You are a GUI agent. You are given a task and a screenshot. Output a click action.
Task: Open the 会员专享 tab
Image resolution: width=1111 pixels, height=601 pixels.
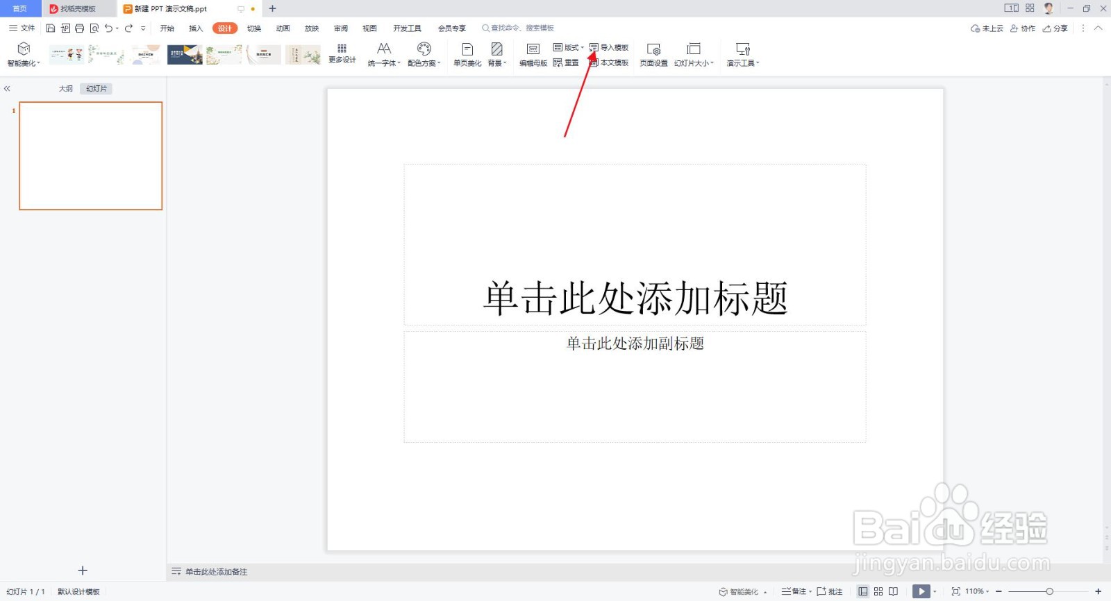click(452, 28)
